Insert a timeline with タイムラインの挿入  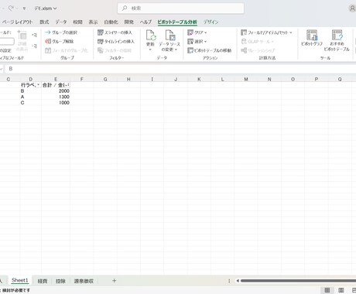pyautogui.click(x=116, y=41)
